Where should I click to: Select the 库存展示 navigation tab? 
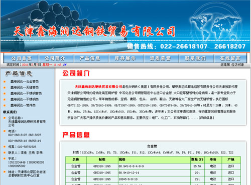click(125, 58)
